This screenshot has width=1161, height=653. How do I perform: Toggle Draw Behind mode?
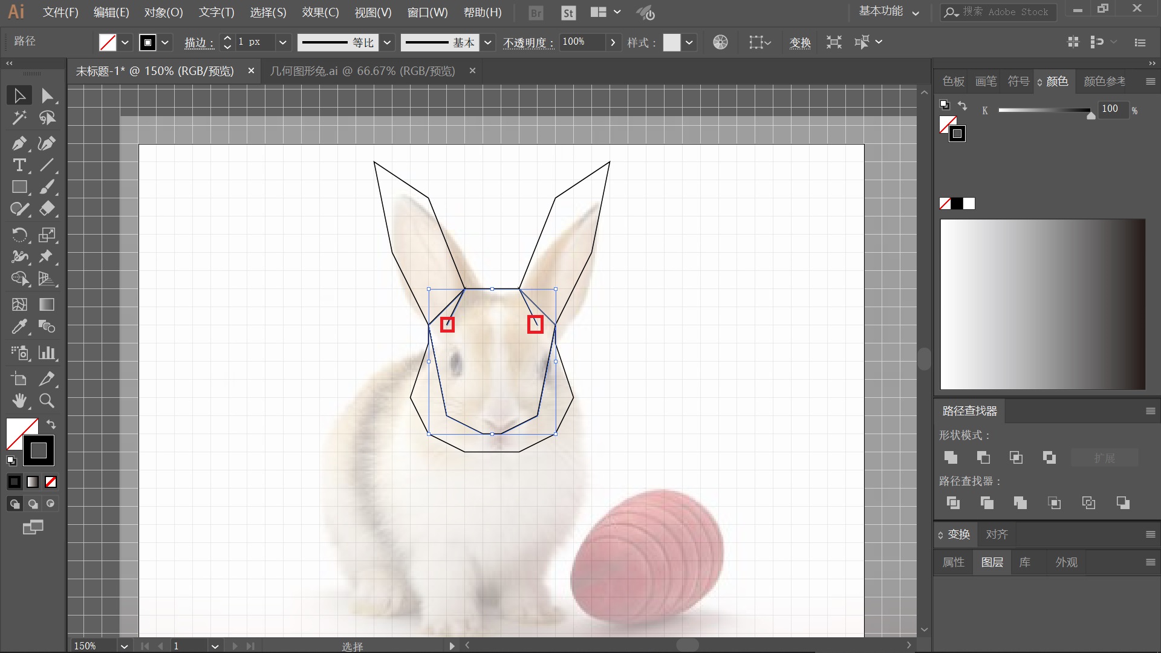(33, 504)
